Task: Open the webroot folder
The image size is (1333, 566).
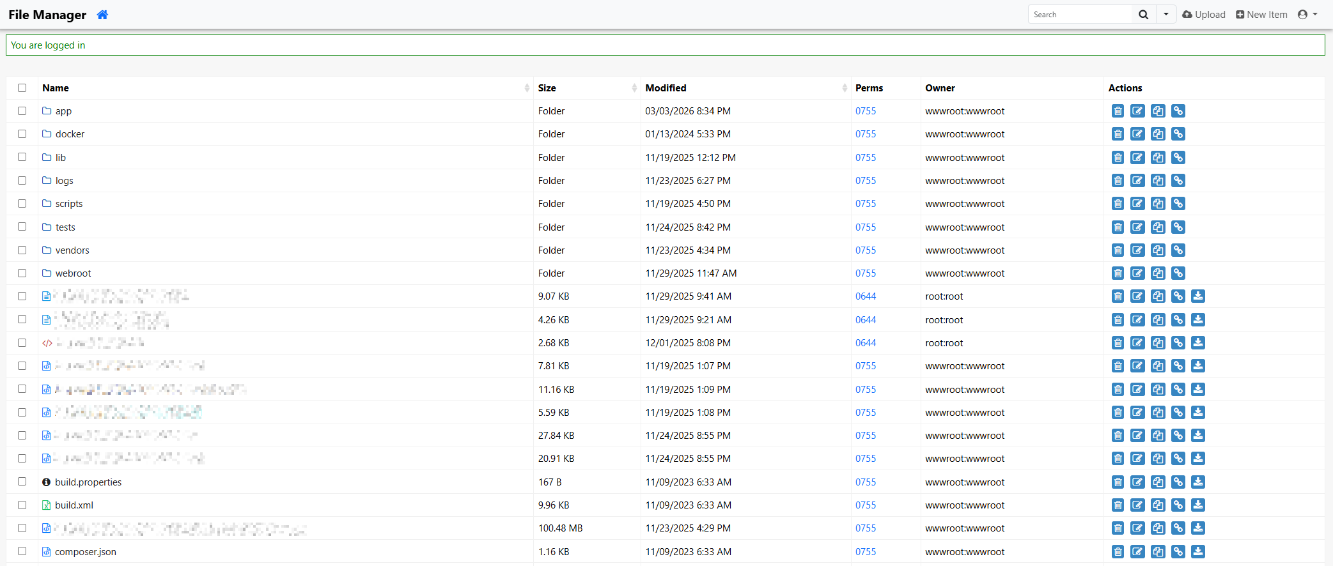Action: coord(73,273)
